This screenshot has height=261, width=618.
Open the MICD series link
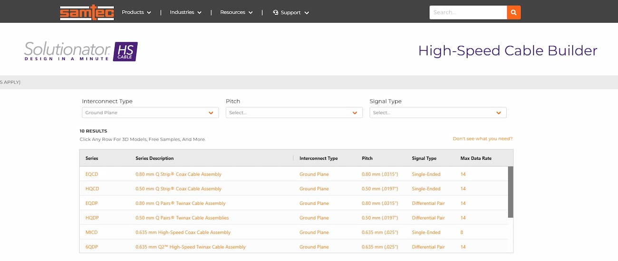coord(92,232)
